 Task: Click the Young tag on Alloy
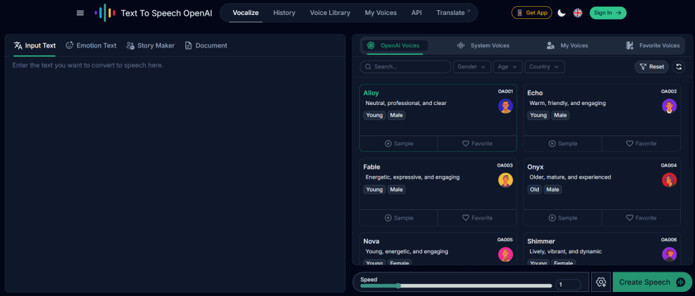(375, 115)
